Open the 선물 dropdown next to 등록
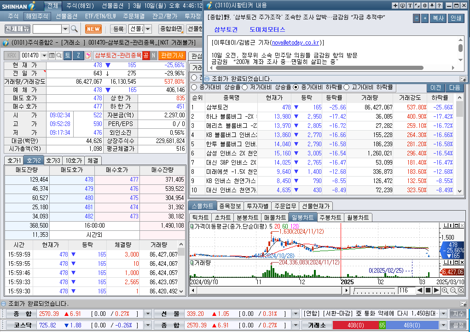 click(148, 29)
